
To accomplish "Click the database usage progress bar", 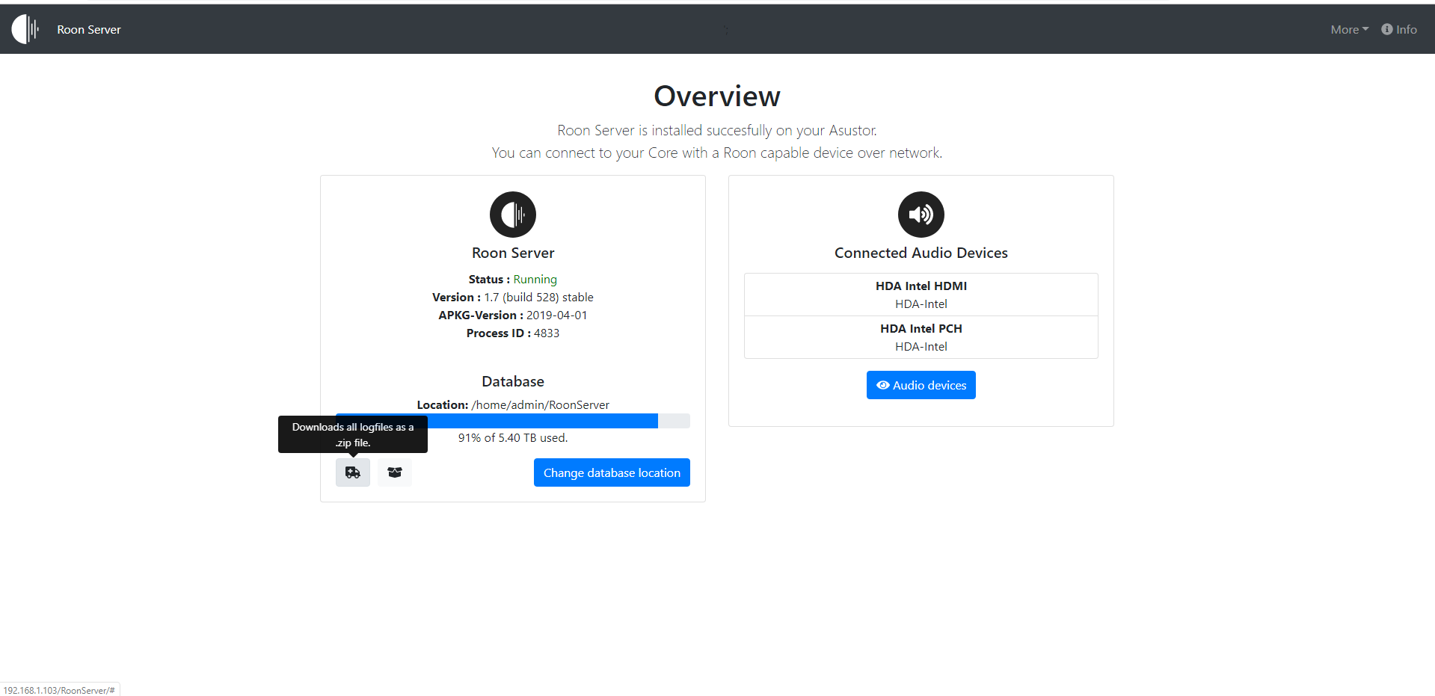I will (x=513, y=421).
